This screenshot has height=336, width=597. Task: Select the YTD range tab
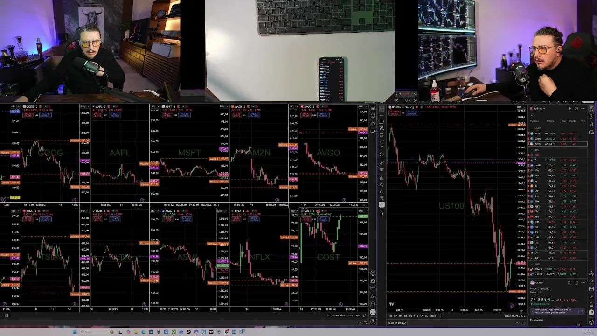(416, 316)
